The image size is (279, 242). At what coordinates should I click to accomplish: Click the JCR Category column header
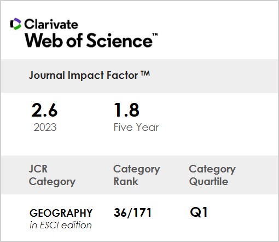click(x=52, y=175)
